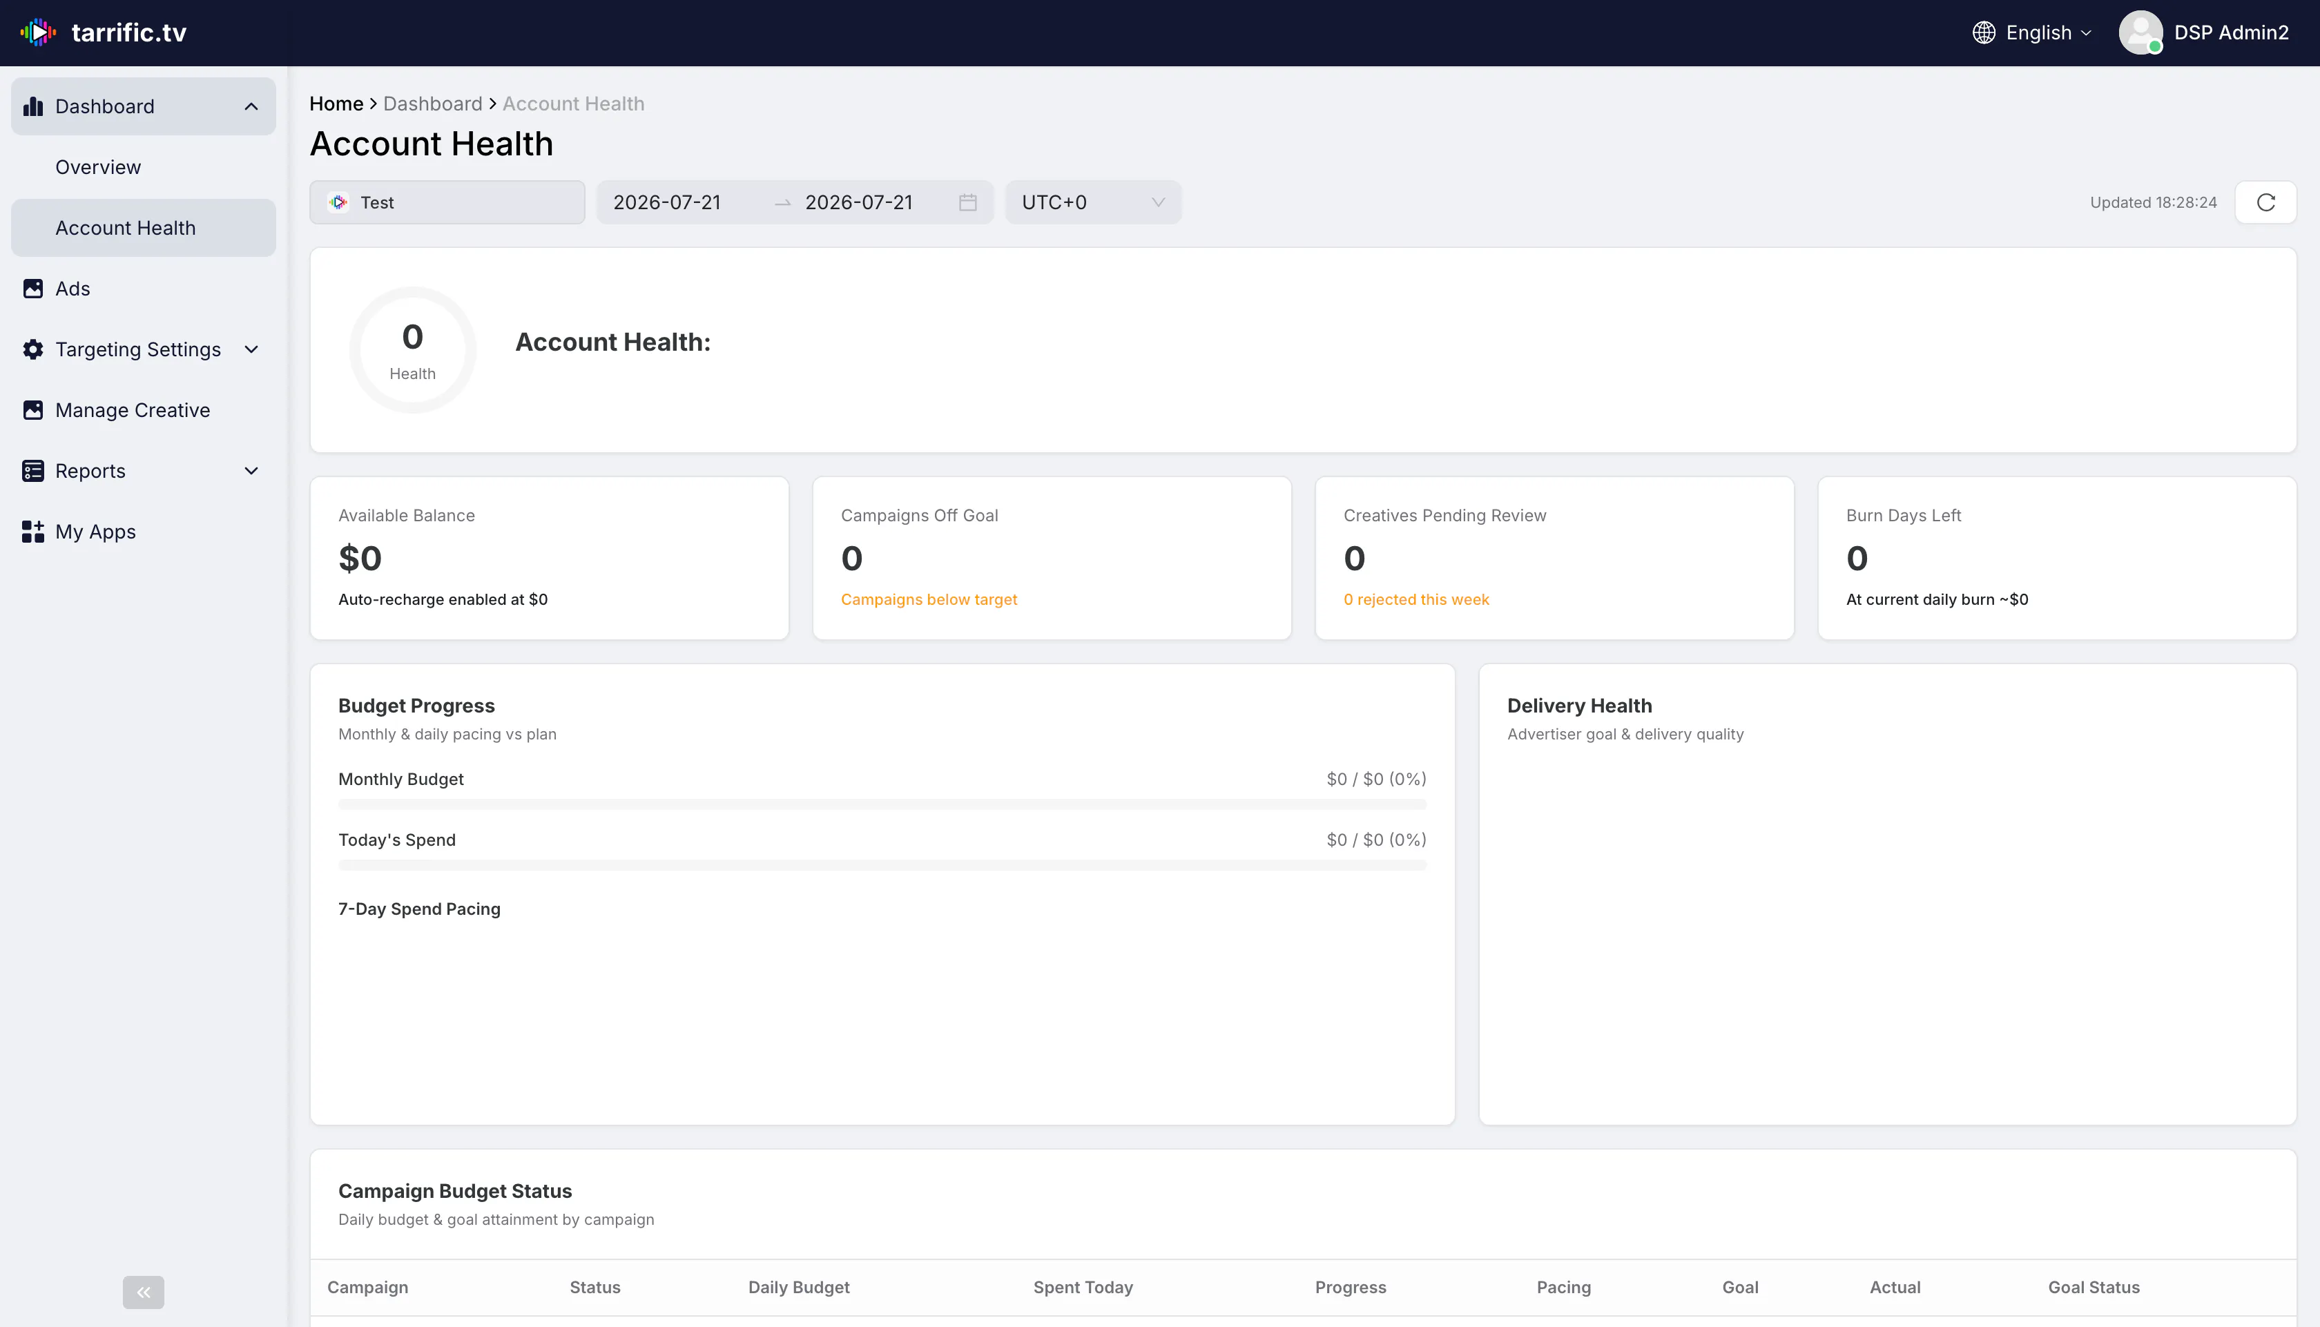Click tarrific.tv brand name
2320x1327 pixels.
coord(129,33)
